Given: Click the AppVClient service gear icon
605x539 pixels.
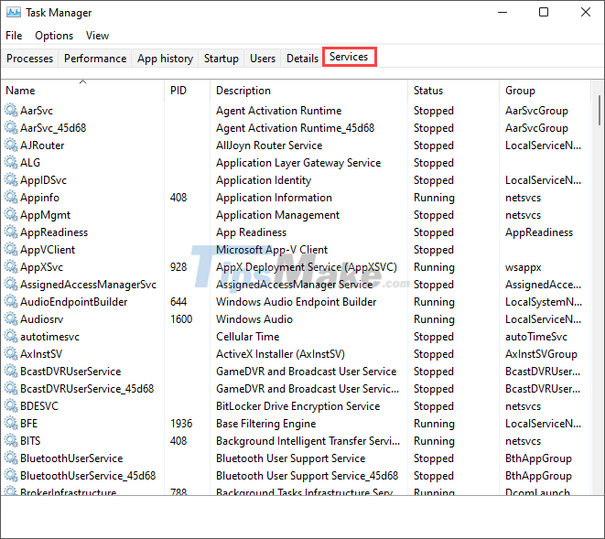Looking at the screenshot, I should (11, 249).
